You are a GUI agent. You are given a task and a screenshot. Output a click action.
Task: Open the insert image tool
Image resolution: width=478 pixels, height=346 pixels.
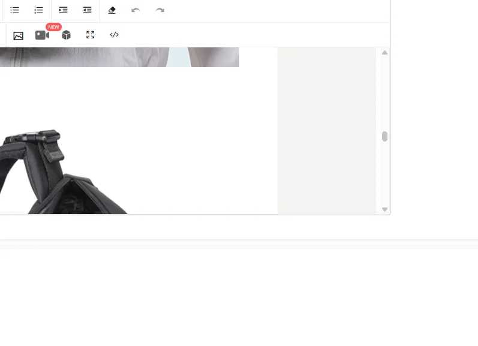tap(18, 35)
